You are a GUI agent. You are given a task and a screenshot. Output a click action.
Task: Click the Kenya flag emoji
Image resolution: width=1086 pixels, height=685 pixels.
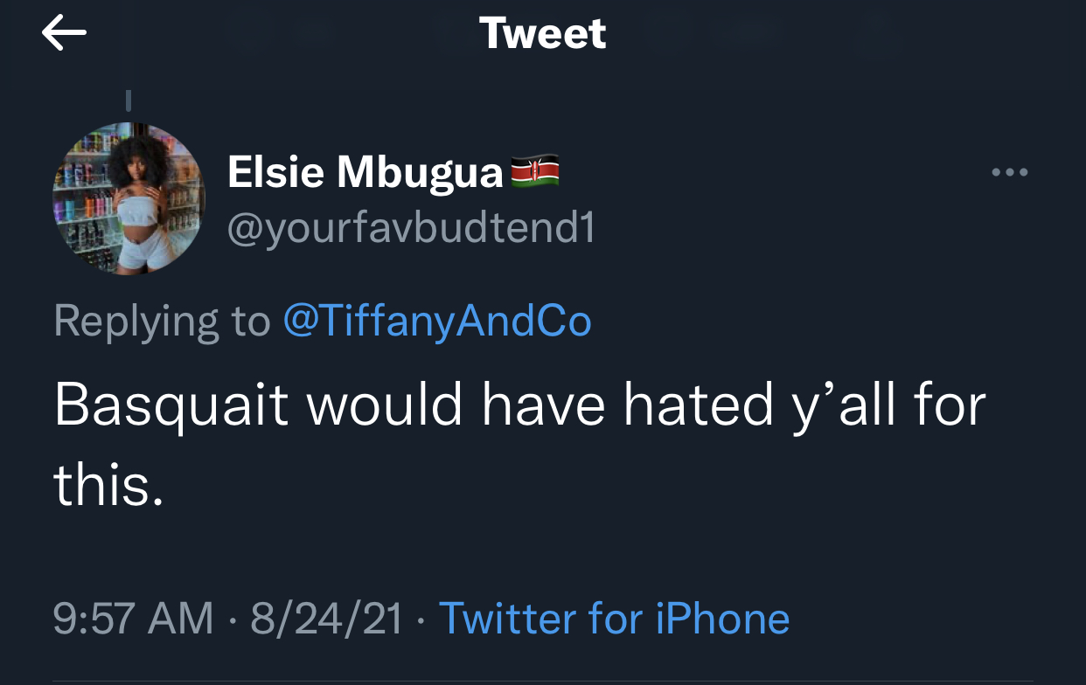[535, 172]
